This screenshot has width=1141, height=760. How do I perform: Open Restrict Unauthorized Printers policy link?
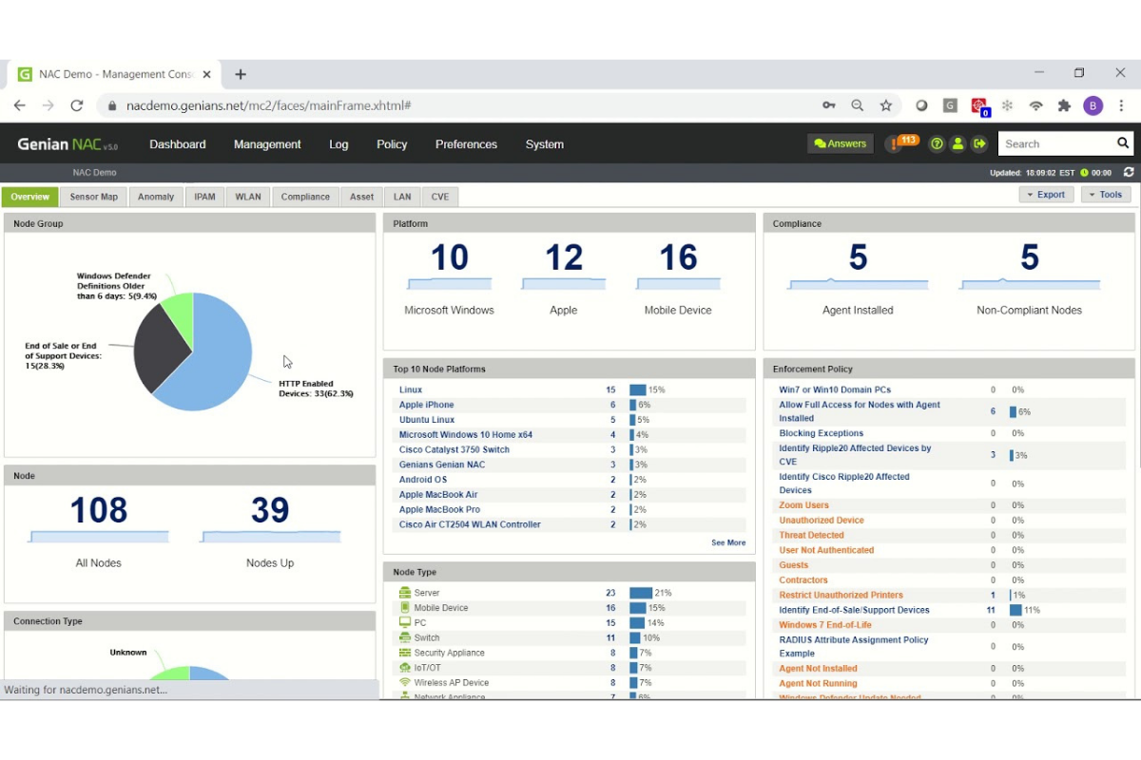click(x=841, y=595)
